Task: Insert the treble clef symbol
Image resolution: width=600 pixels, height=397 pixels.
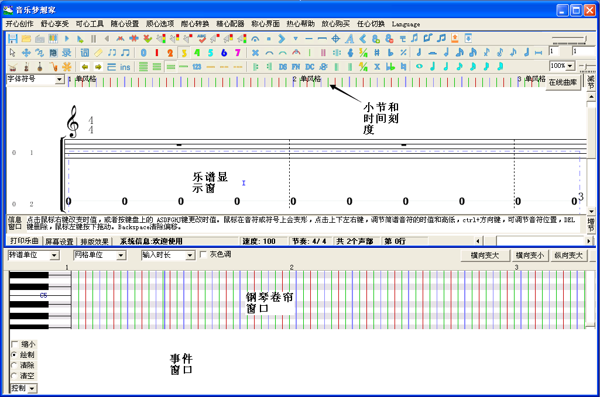Action: [x=350, y=53]
